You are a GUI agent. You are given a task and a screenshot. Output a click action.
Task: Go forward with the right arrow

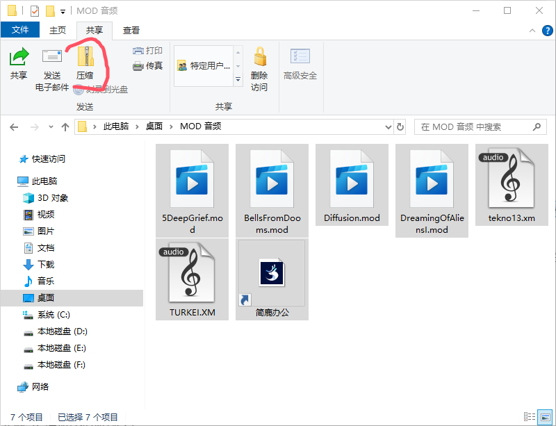click(34, 127)
